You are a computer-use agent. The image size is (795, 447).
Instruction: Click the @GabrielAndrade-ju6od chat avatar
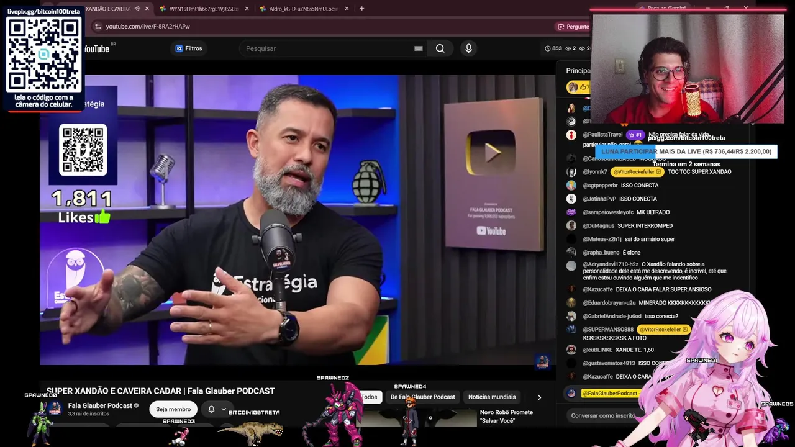tap(571, 317)
